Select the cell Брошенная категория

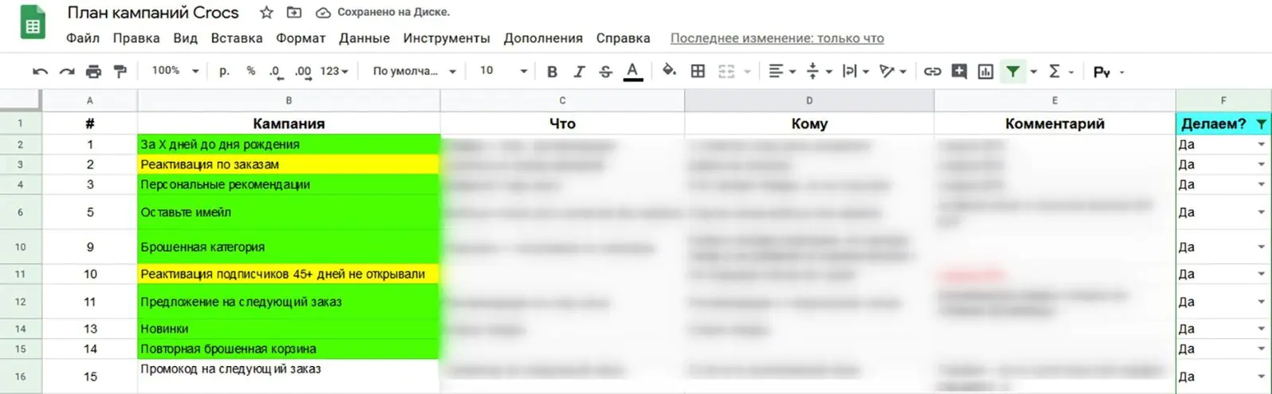[288, 247]
